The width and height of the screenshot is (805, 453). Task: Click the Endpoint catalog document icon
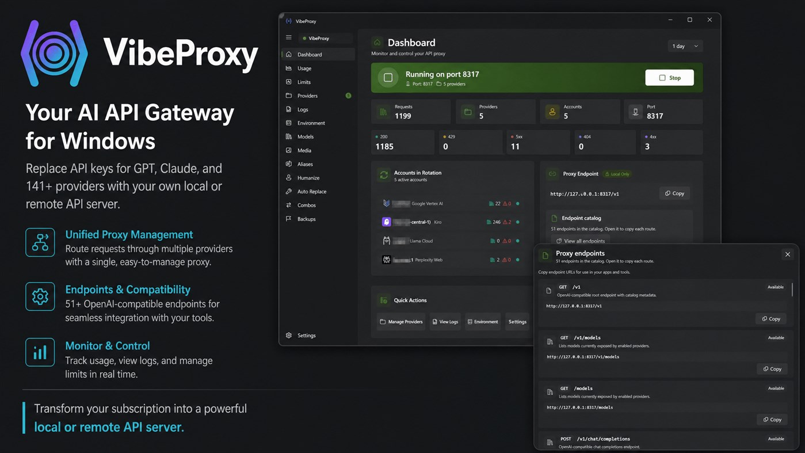554,218
